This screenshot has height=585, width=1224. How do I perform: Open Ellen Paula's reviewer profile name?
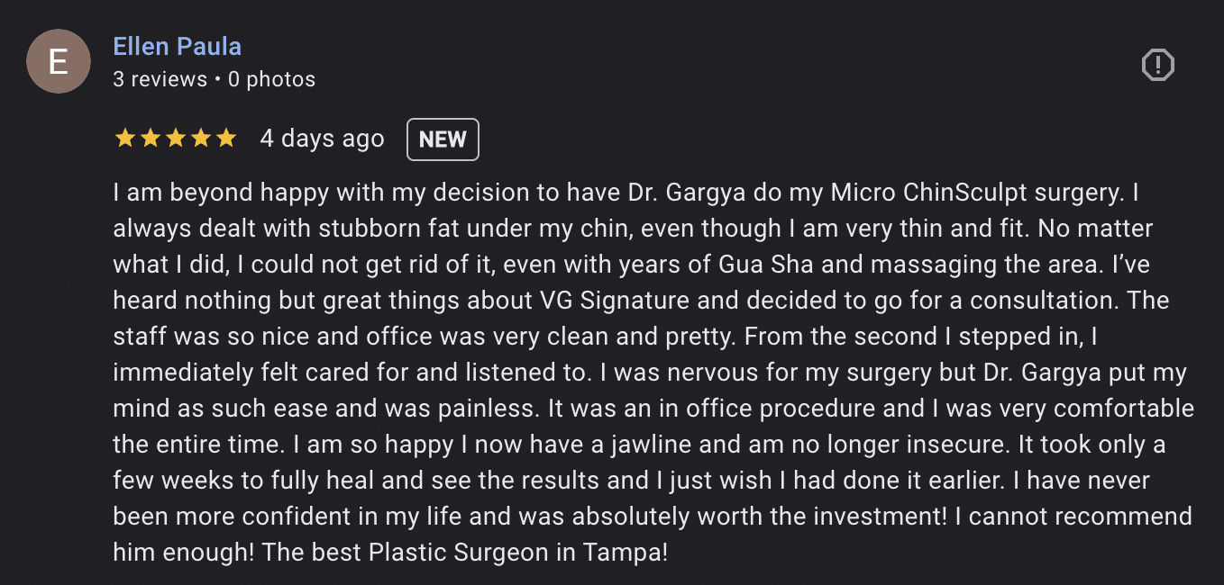point(178,46)
